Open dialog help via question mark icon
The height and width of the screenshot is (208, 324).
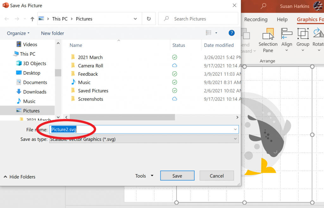click(x=231, y=33)
